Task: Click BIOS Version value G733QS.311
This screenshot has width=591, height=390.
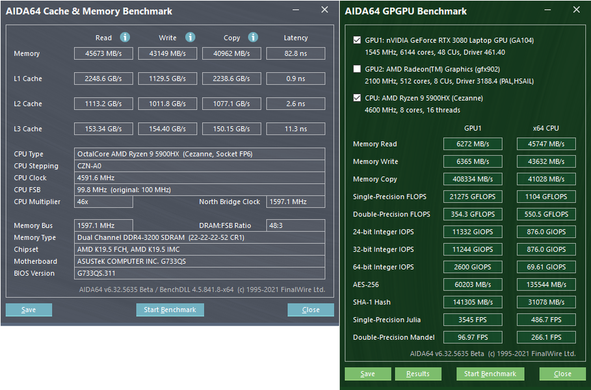Action: pyautogui.click(x=200, y=273)
